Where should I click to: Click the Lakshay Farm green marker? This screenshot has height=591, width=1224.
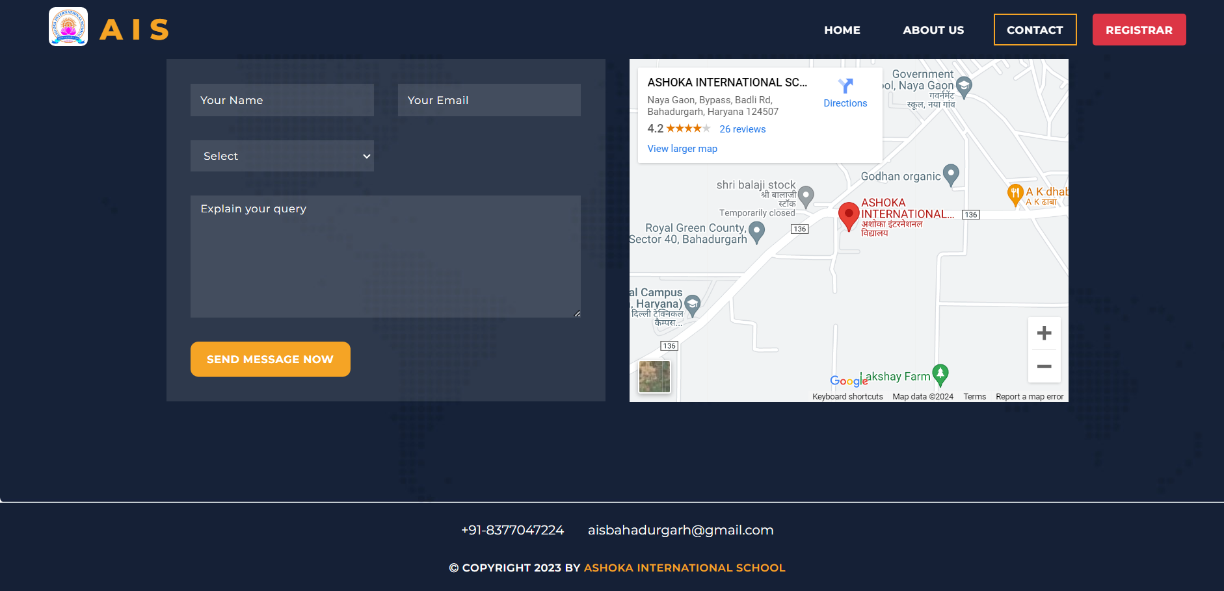[940, 374]
